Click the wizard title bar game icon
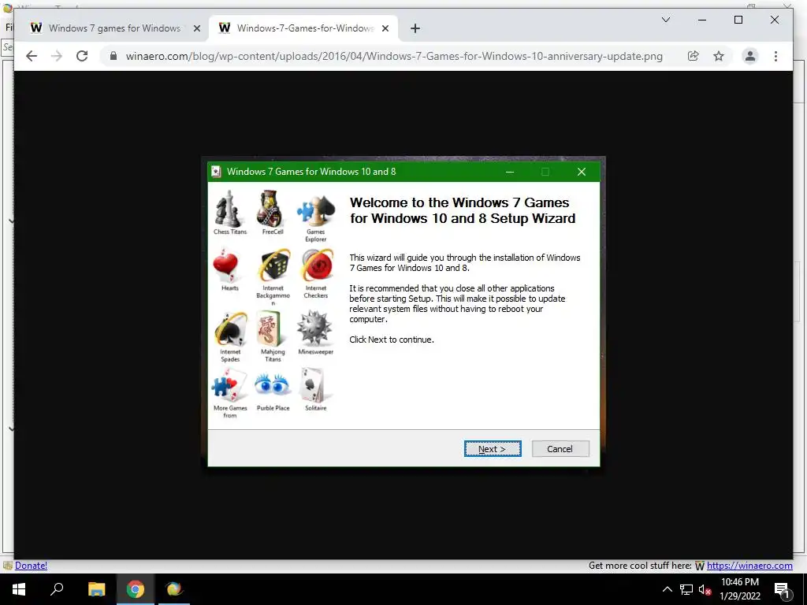 (216, 172)
